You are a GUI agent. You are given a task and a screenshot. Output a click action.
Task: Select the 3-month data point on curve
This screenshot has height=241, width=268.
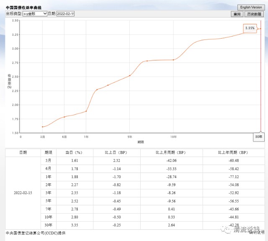point(42,126)
